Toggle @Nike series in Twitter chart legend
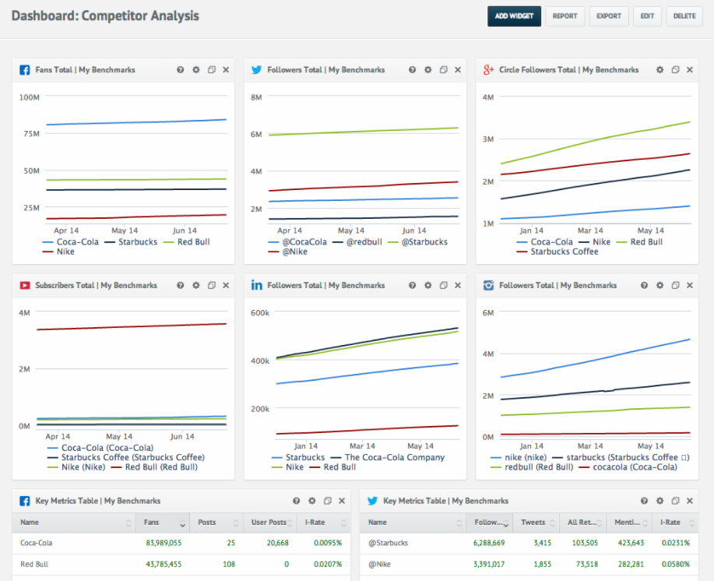 pos(288,252)
